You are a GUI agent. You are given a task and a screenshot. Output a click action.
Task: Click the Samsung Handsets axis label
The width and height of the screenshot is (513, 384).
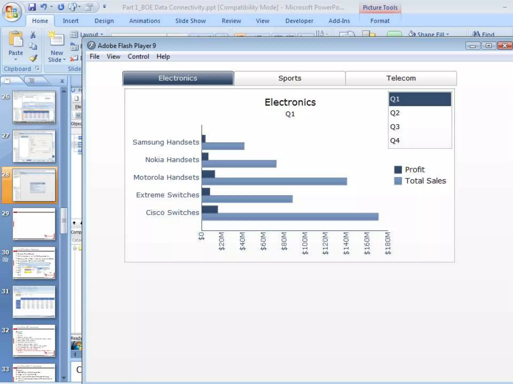click(166, 142)
